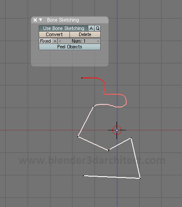The image size is (182, 207).
Task: Collapse the Bone Sketching panel triangle
Action: (40, 20)
